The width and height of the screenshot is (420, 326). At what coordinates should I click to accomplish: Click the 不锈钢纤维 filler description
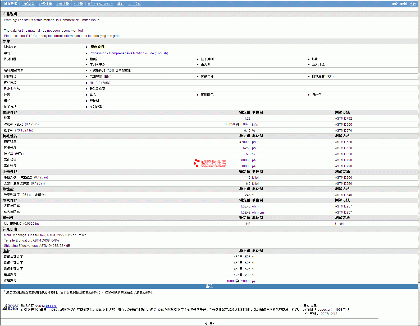110,70
